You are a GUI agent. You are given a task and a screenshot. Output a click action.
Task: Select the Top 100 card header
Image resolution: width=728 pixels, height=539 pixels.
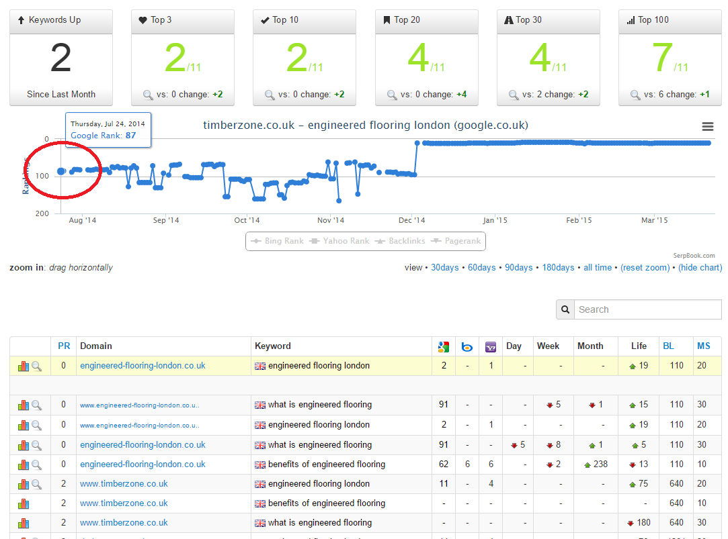click(670, 21)
